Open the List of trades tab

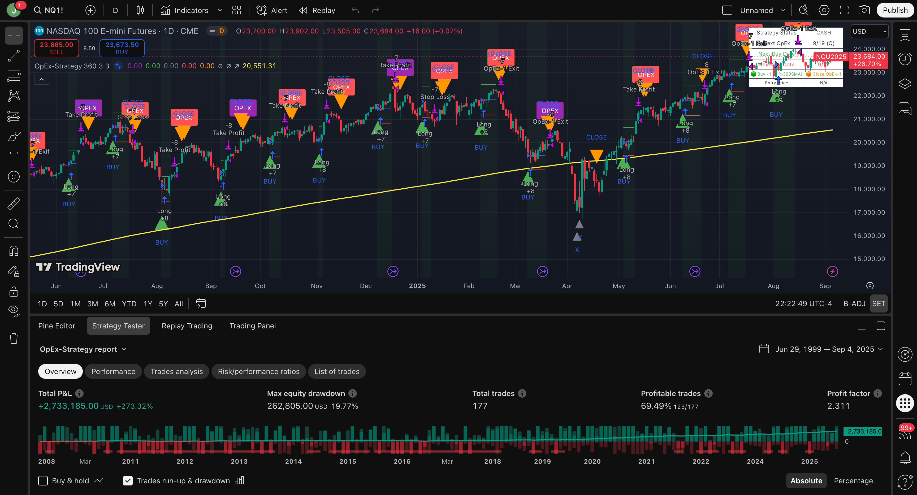pyautogui.click(x=337, y=372)
